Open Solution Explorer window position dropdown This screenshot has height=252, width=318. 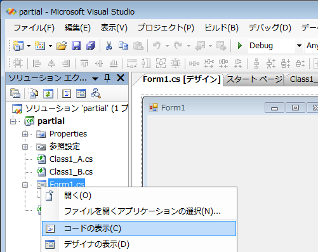95,79
